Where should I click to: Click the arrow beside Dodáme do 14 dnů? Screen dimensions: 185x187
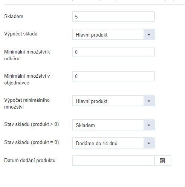149,143
